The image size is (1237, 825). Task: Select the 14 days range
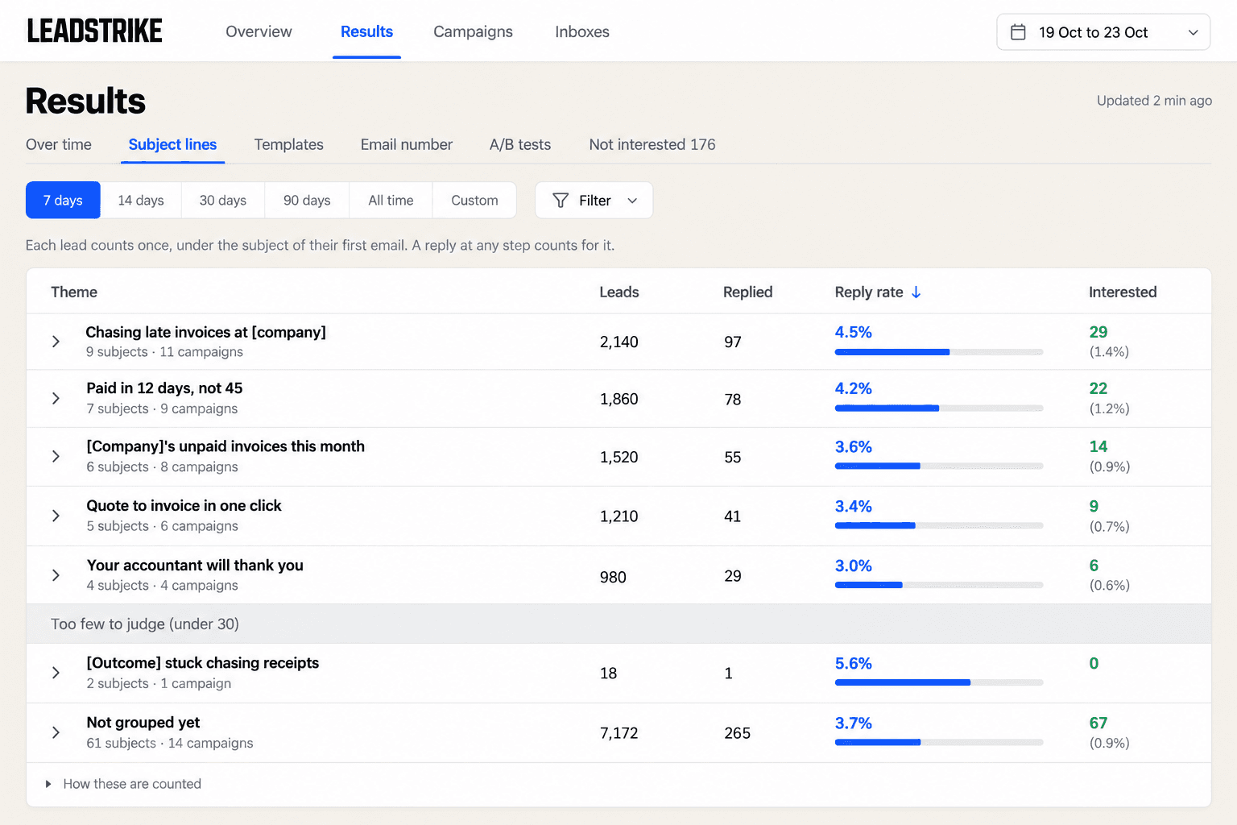(x=141, y=201)
